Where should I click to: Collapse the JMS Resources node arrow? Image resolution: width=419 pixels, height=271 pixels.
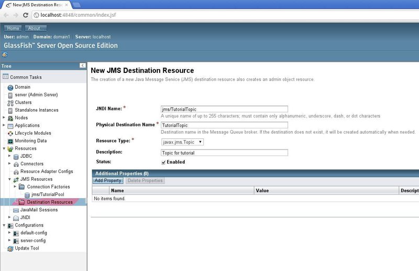[9, 179]
